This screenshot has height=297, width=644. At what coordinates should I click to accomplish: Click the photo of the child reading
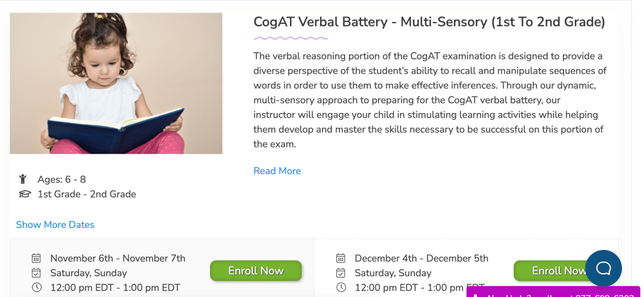116,84
